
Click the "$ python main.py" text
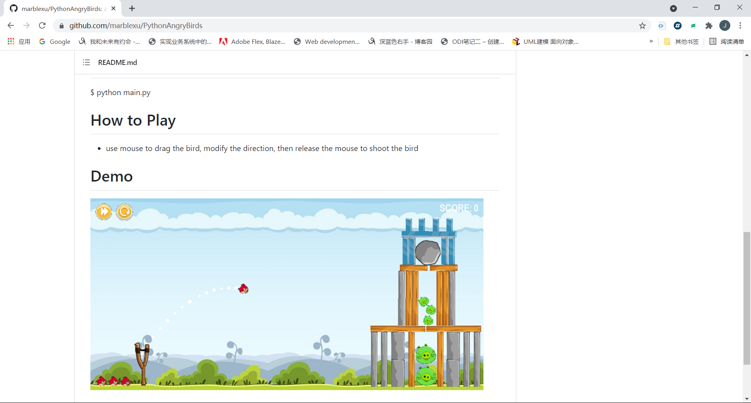click(120, 93)
